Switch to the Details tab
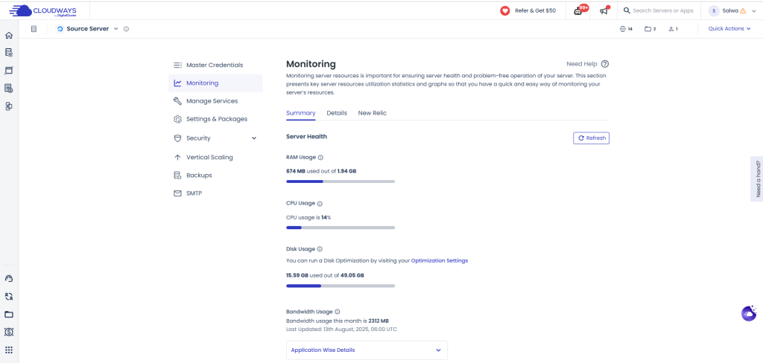 [337, 113]
